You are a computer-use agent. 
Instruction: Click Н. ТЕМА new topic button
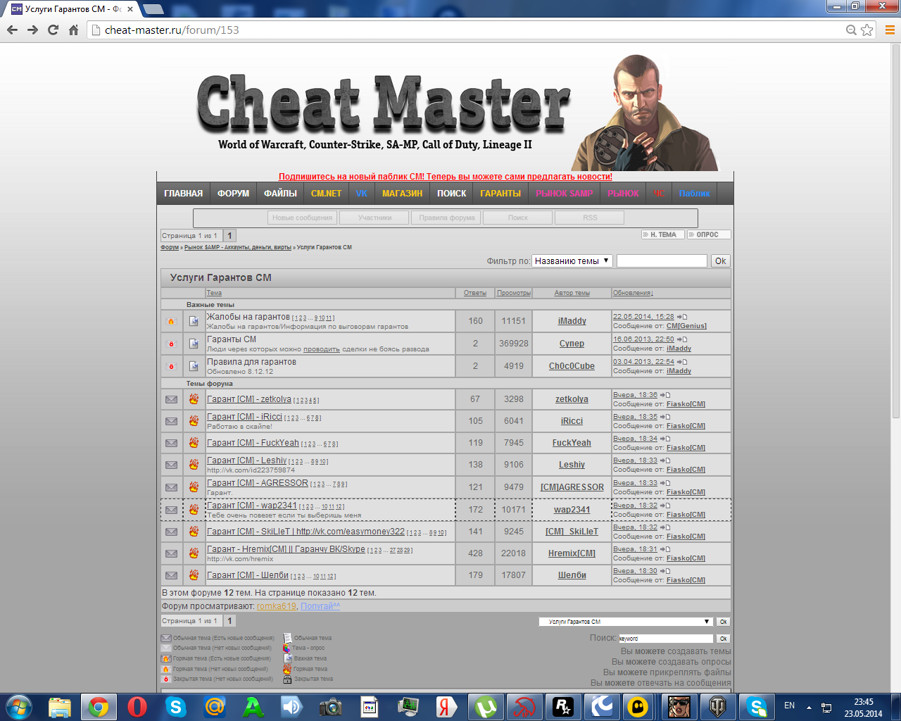coord(663,234)
